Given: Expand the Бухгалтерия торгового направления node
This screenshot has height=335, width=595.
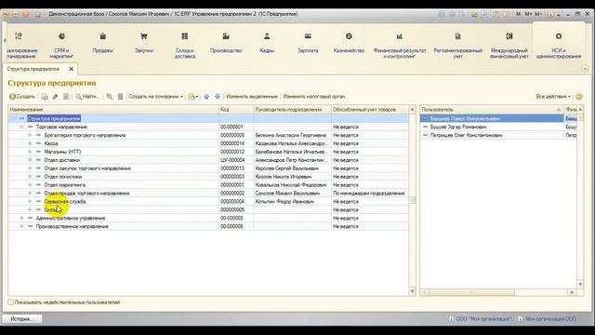Looking at the screenshot, I should 30,135.
